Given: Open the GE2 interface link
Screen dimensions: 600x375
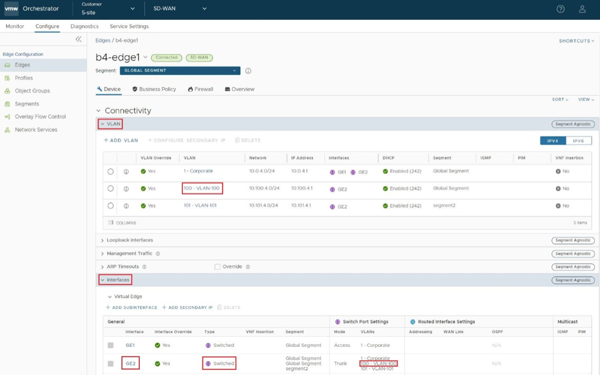Looking at the screenshot, I should 130,364.
